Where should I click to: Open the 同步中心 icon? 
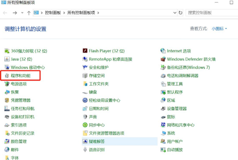coord(85,125)
